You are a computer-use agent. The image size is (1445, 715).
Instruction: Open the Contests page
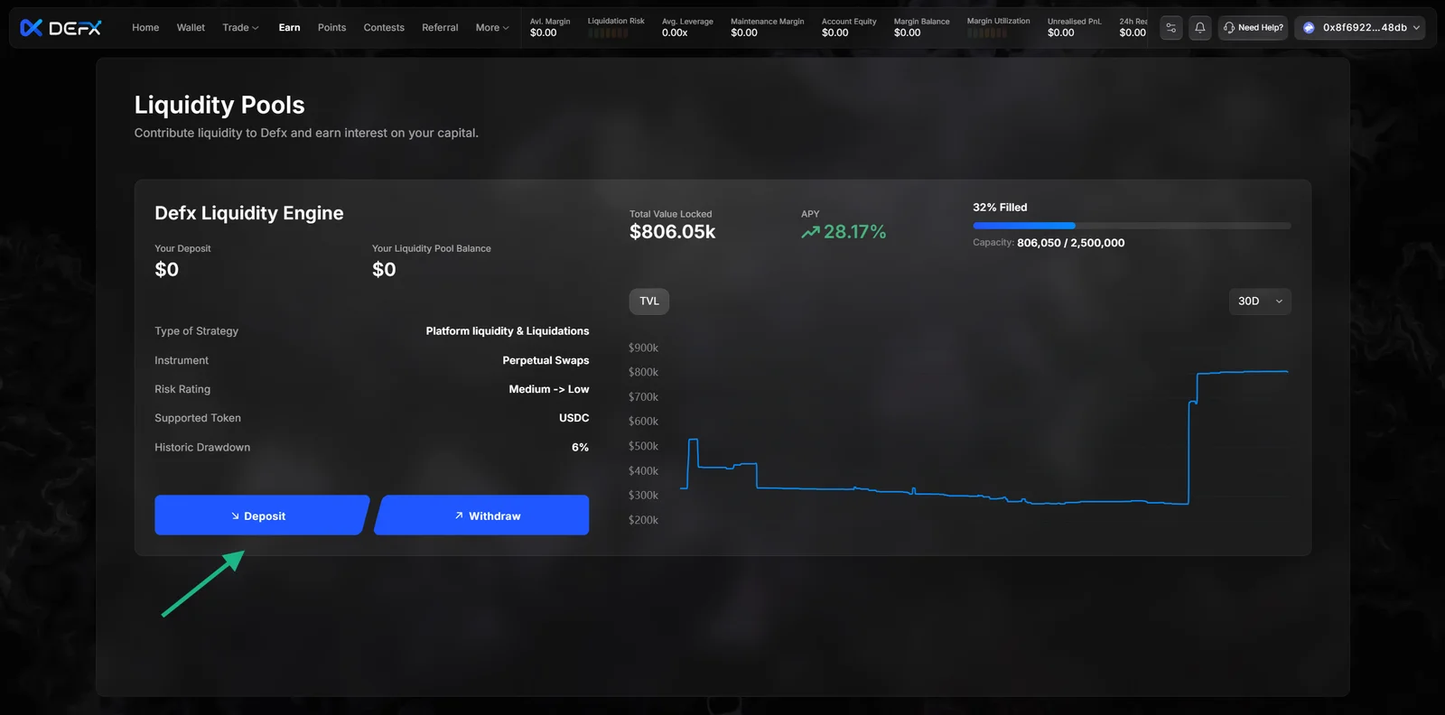pyautogui.click(x=384, y=28)
